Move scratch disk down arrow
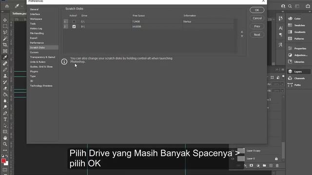Screen dimensions: 312x175 click(x=242, y=36)
